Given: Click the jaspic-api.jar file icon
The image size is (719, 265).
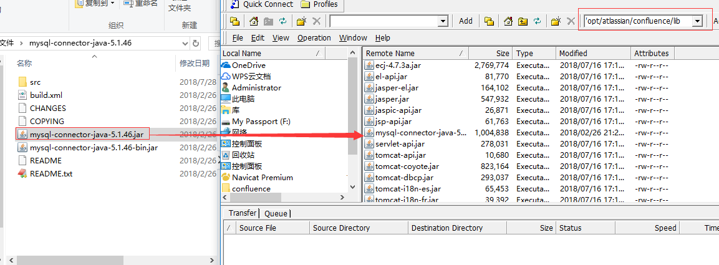Looking at the screenshot, I should pyautogui.click(x=369, y=110).
